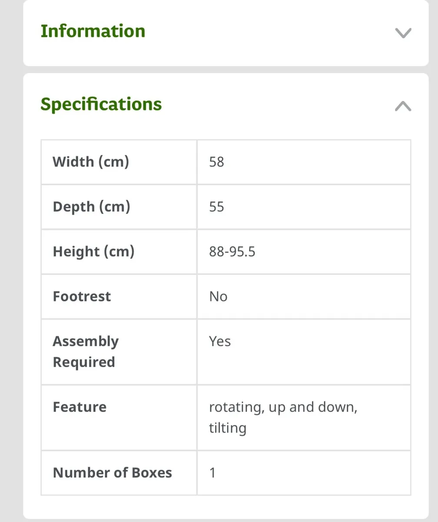Select the depth value 55
438x522 pixels.
point(216,207)
